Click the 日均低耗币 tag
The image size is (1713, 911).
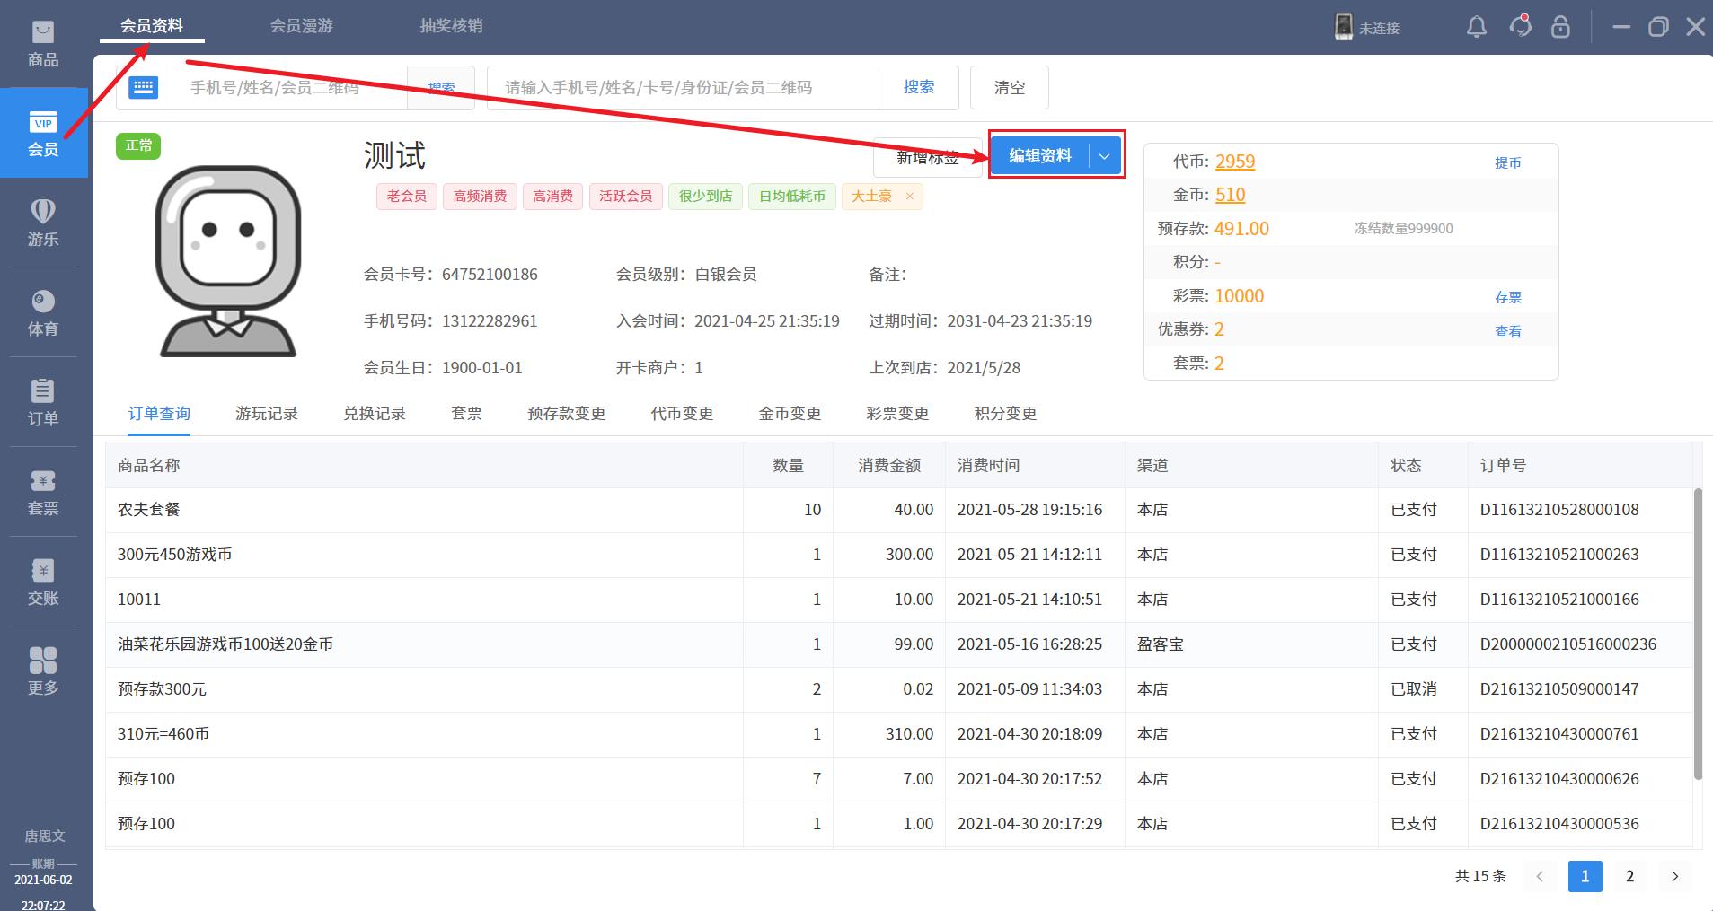pyautogui.click(x=792, y=196)
